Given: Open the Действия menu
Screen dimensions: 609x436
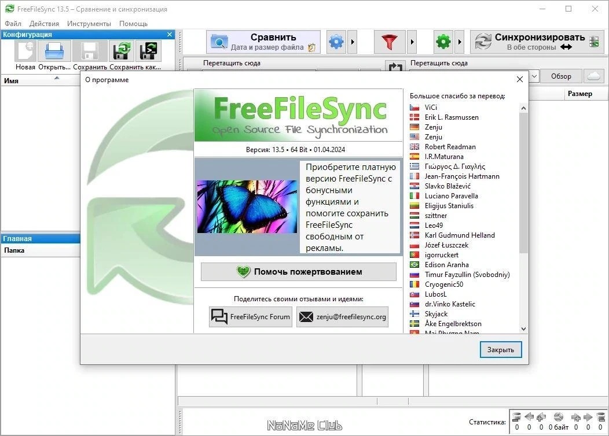Looking at the screenshot, I should click(x=44, y=24).
